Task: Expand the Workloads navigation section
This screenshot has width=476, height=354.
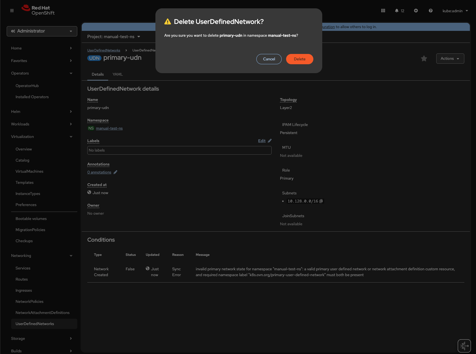Action: pos(42,124)
